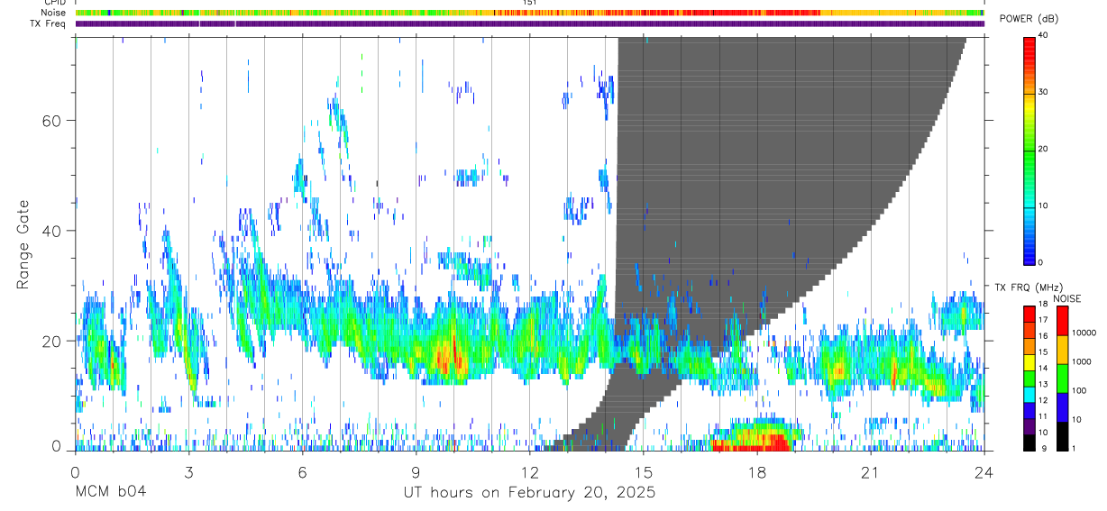Click the 'CPID' row label at top
Viewport: 1107px width, 511px height.
tap(55, 3)
